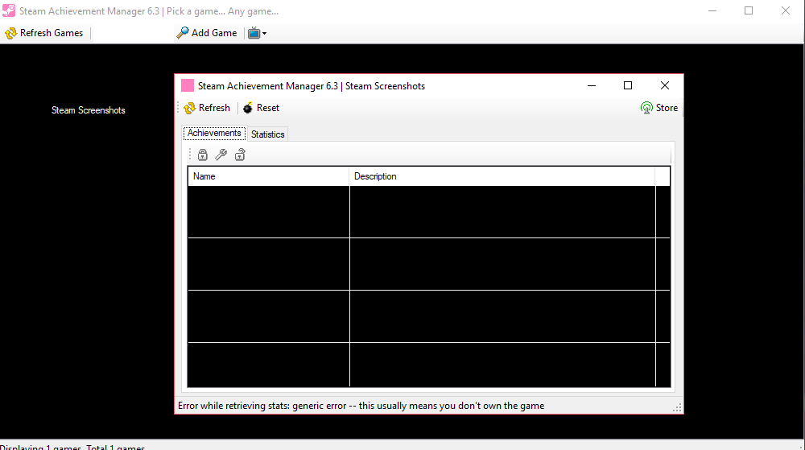The height and width of the screenshot is (450, 805).
Task: Click Add Game button in main window
Action: tap(206, 33)
